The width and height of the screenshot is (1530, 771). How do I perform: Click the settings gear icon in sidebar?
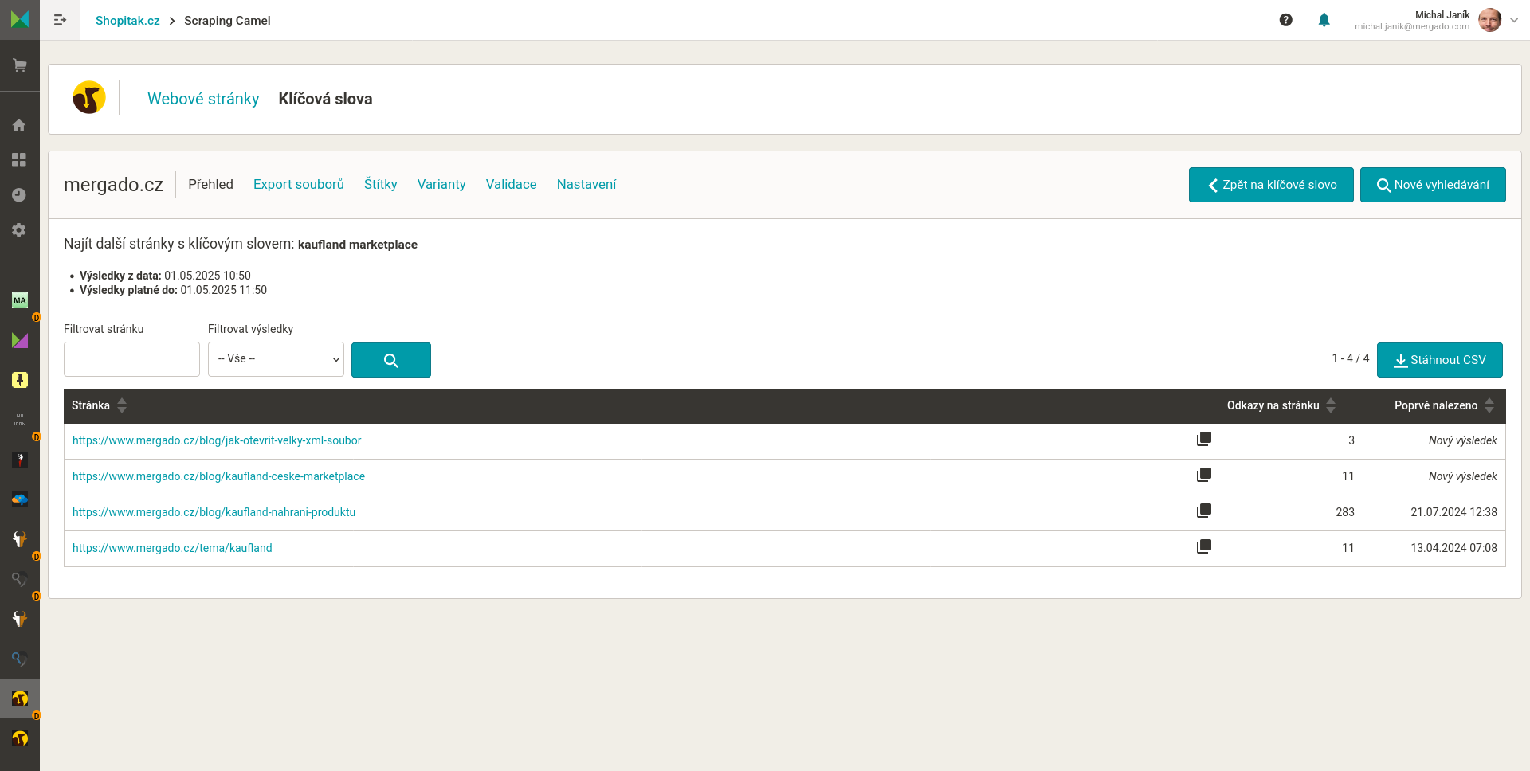(x=19, y=230)
